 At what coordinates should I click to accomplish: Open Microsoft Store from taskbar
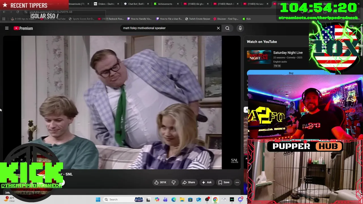point(190,199)
